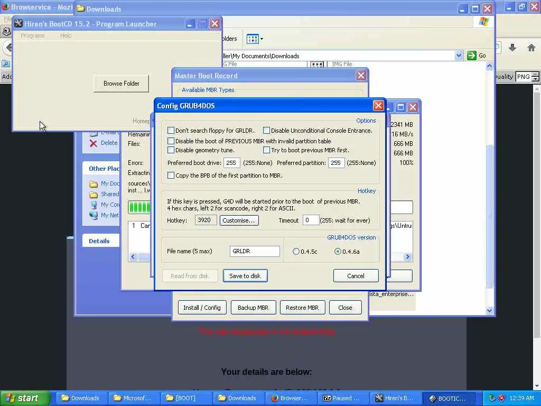The height and width of the screenshot is (406, 541).
Task: Check Try to boot previous MBR first
Action: 266,150
